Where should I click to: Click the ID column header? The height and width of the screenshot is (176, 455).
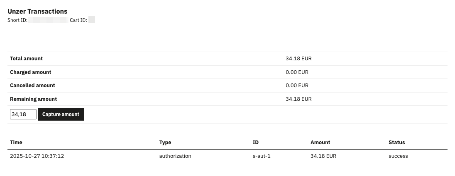click(256, 143)
